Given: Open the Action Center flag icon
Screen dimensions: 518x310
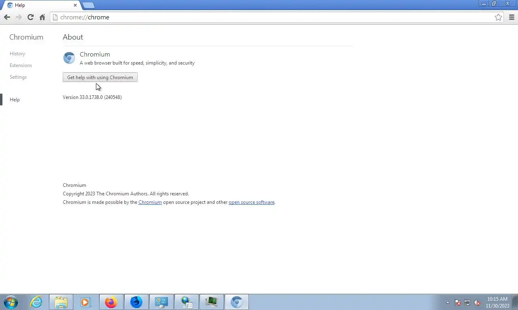Looking at the screenshot, I should (x=458, y=302).
